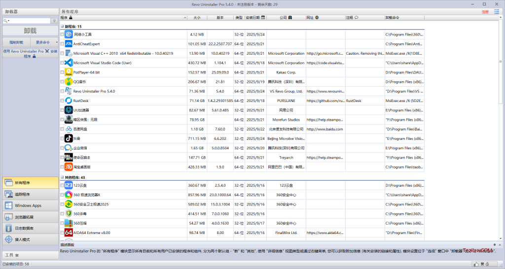Click the filter icon beside search box

coord(54,21)
